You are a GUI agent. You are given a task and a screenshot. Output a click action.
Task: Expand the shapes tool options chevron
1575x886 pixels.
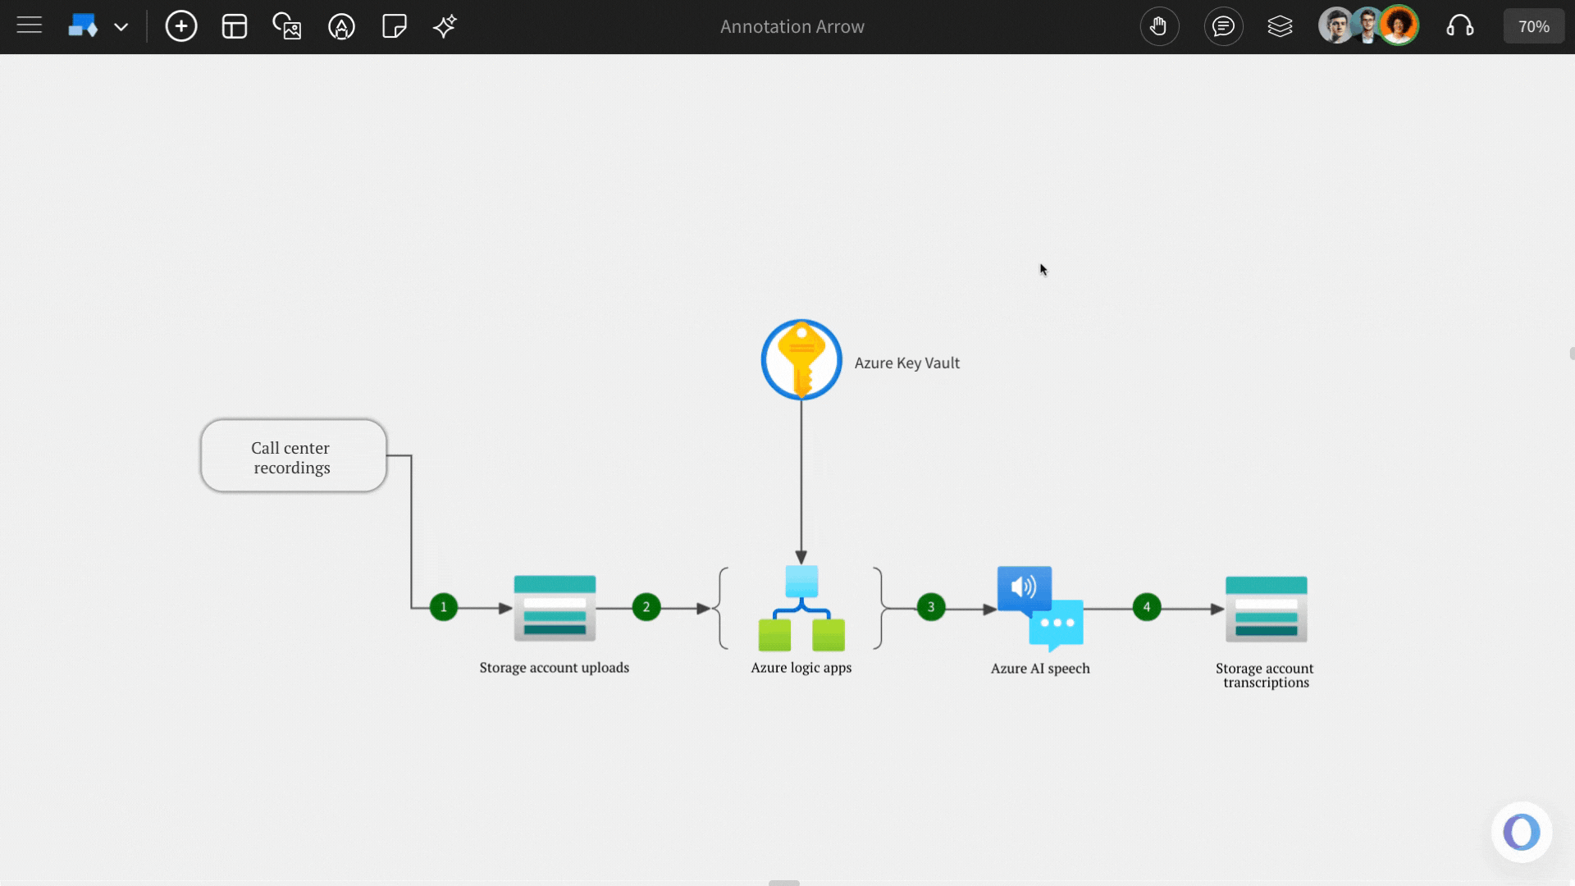pos(121,27)
